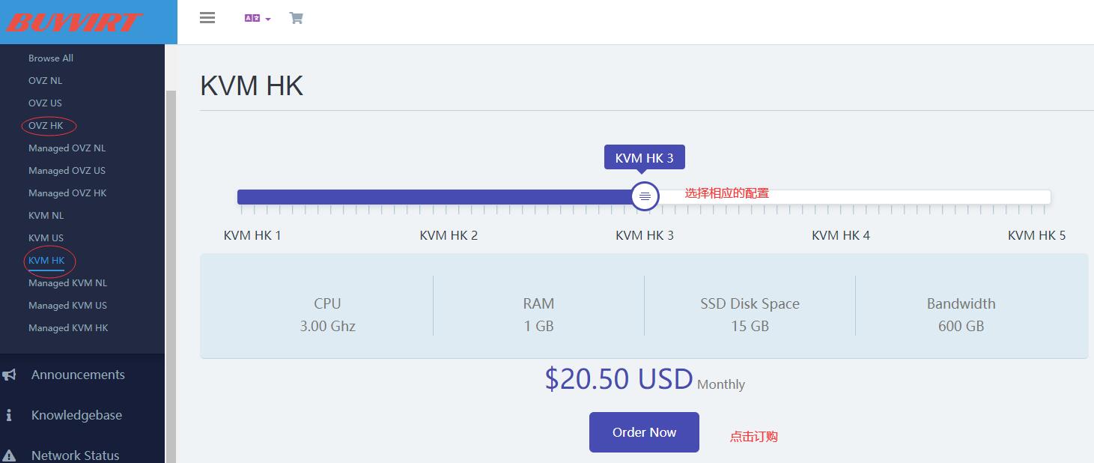Viewport: 1094px width, 463px height.
Task: Click the BuyVirt logo
Action: 75,22
